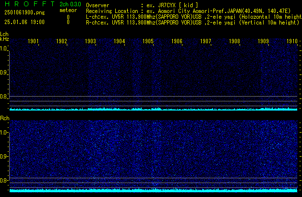Click the Receiving Location Aomori City line

click(x=188, y=11)
